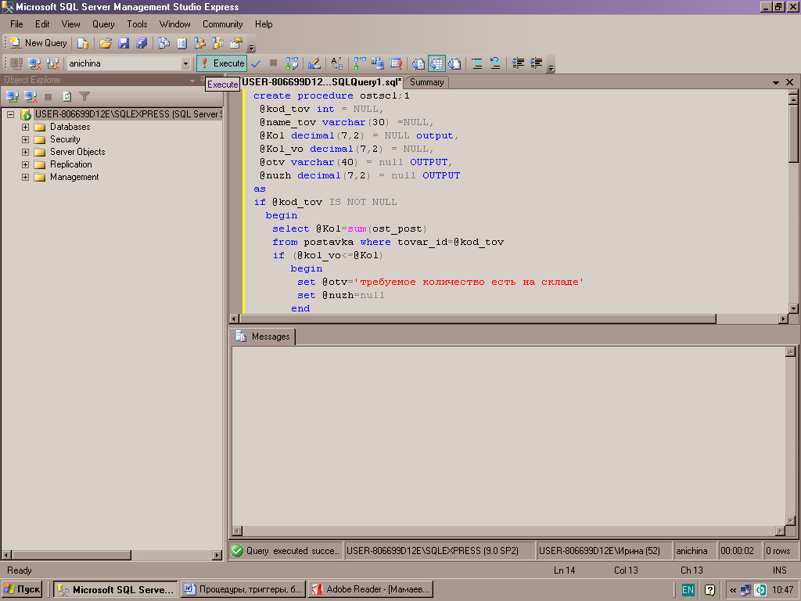The image size is (801, 601).
Task: Switch to the Процедуры, триггеры Word taskbar button
Action: click(243, 589)
